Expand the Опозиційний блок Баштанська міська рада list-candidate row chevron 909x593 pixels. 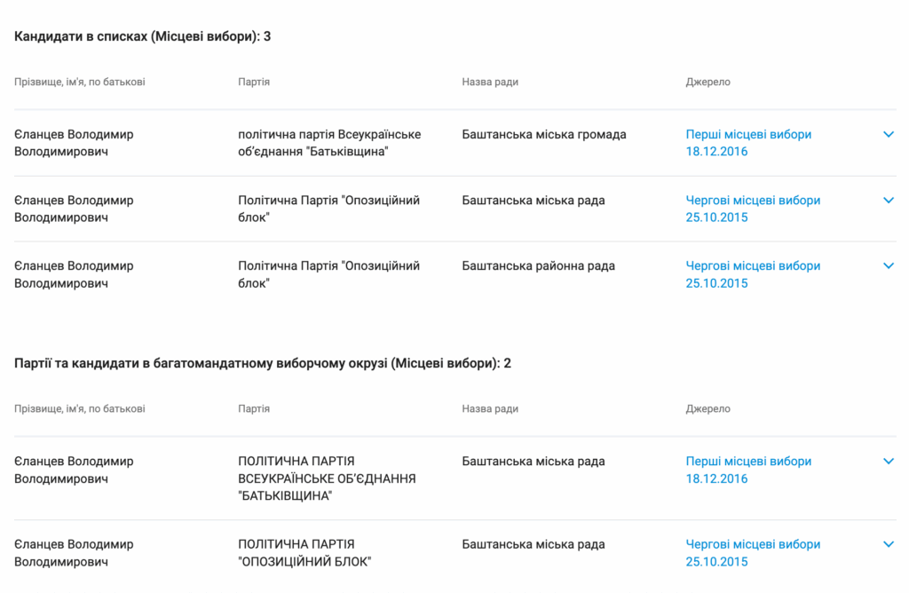pyautogui.click(x=889, y=200)
